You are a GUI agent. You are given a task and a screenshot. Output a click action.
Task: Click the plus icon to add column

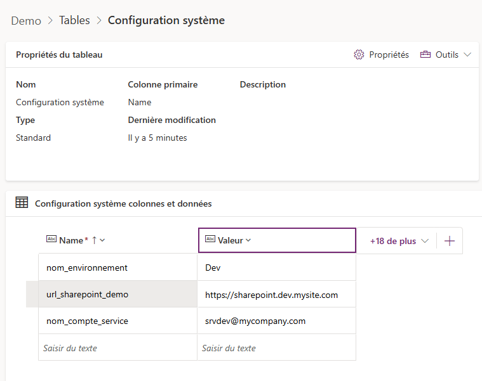(450, 241)
